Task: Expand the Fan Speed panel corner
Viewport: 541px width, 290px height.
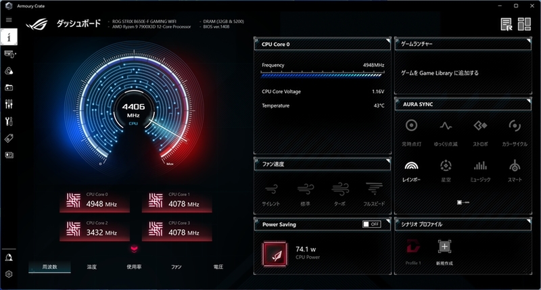Action: point(387,161)
